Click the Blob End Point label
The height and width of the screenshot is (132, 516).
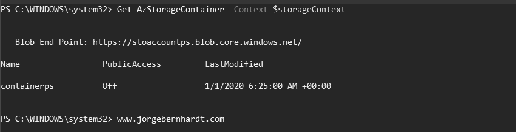(51, 42)
